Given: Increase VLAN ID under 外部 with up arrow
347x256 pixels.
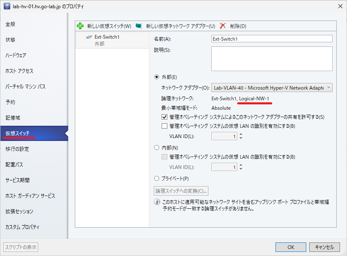Looking at the screenshot, I should (x=241, y=134).
